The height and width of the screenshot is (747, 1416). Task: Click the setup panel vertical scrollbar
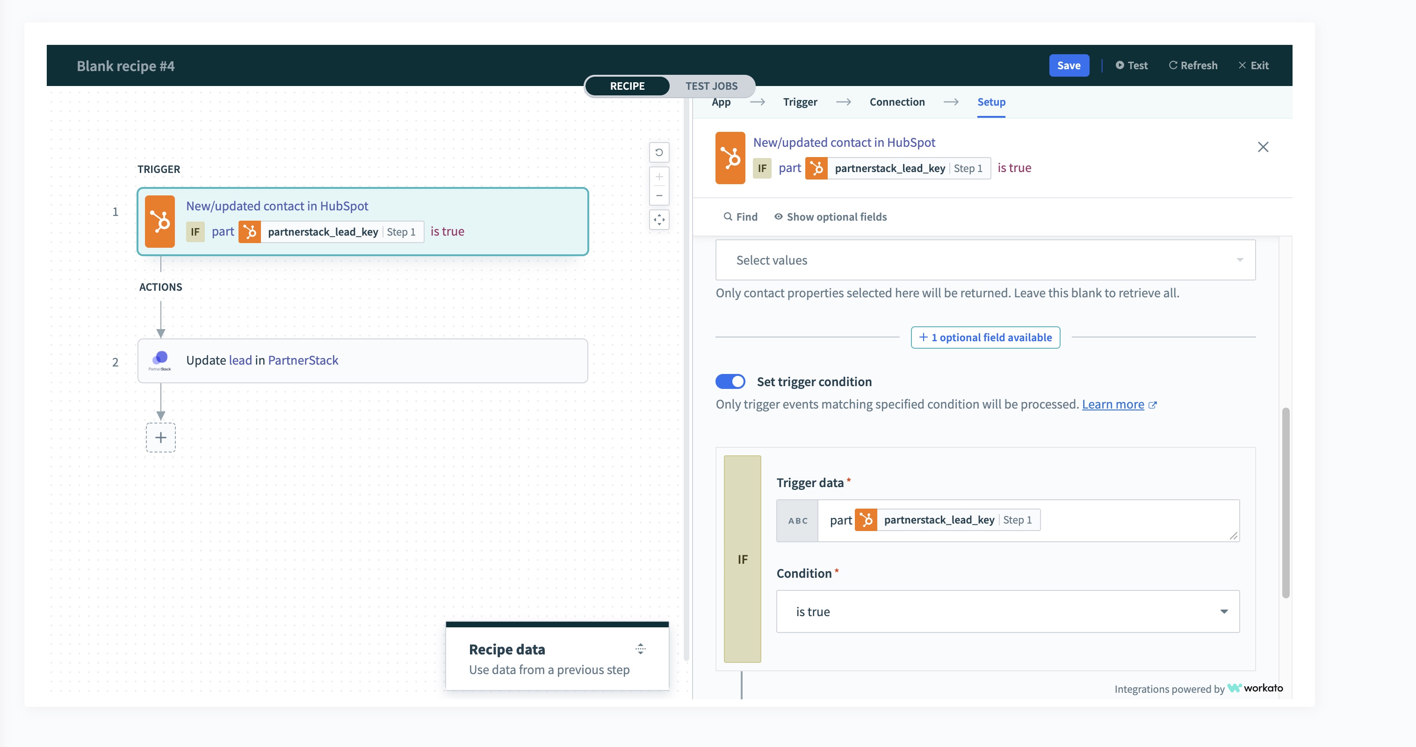1285,503
